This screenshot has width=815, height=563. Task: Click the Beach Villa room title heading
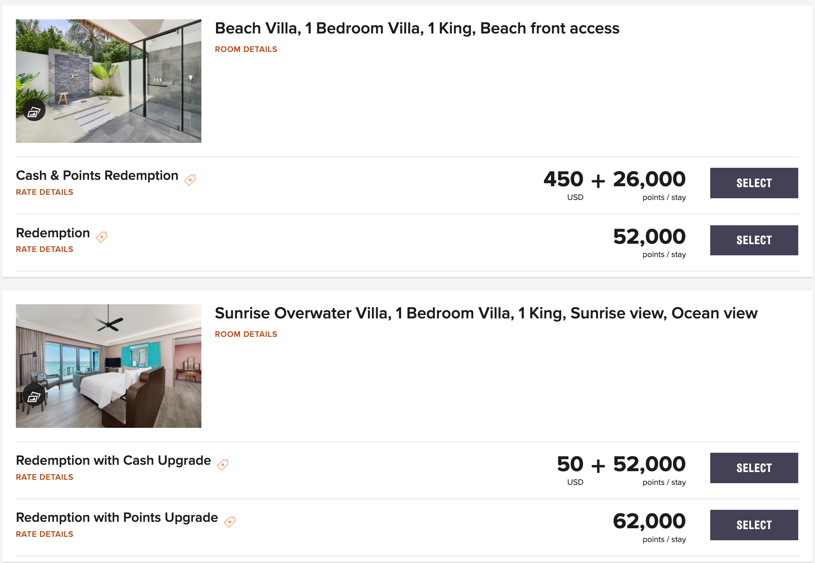coord(417,28)
